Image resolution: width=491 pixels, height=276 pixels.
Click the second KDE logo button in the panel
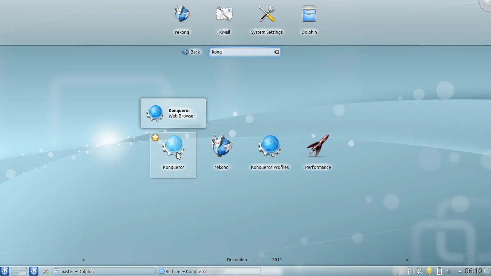coord(34,271)
